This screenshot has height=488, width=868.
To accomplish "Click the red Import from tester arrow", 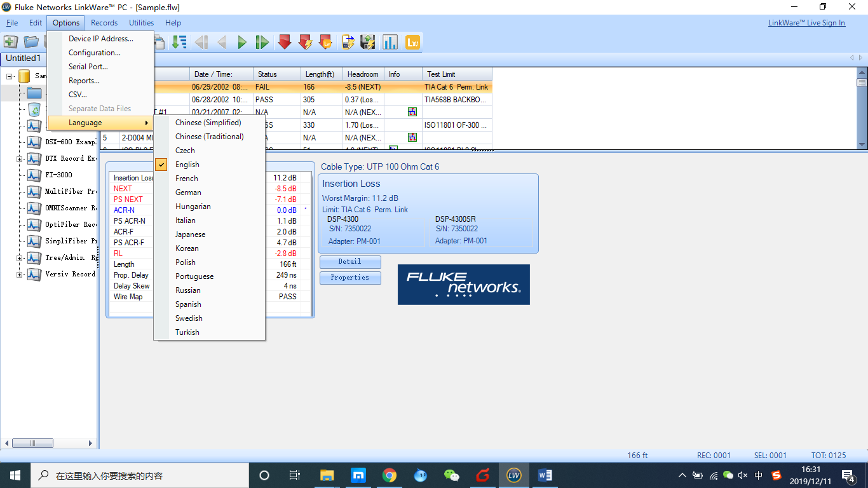I will 285,43.
